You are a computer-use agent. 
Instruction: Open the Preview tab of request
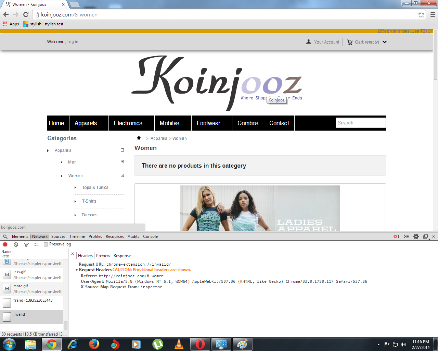click(x=103, y=256)
